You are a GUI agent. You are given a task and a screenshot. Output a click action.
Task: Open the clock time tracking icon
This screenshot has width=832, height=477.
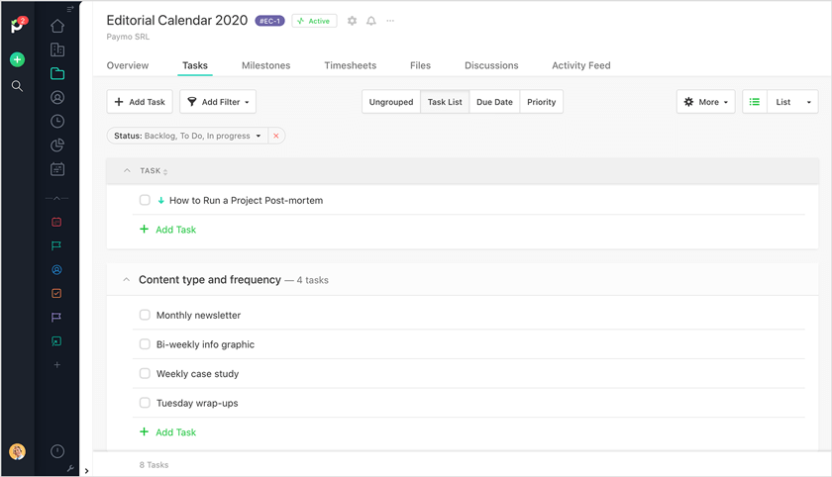[57, 122]
